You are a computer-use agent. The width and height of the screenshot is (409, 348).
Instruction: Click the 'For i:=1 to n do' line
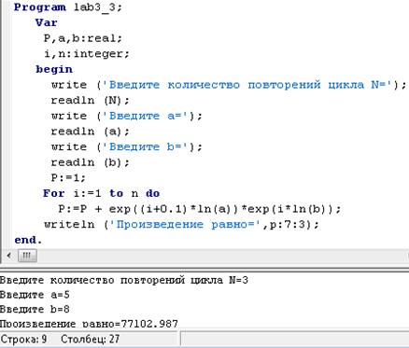(102, 193)
